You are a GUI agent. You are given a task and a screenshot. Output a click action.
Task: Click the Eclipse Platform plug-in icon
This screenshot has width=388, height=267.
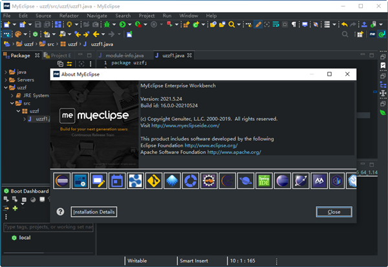(x=61, y=181)
